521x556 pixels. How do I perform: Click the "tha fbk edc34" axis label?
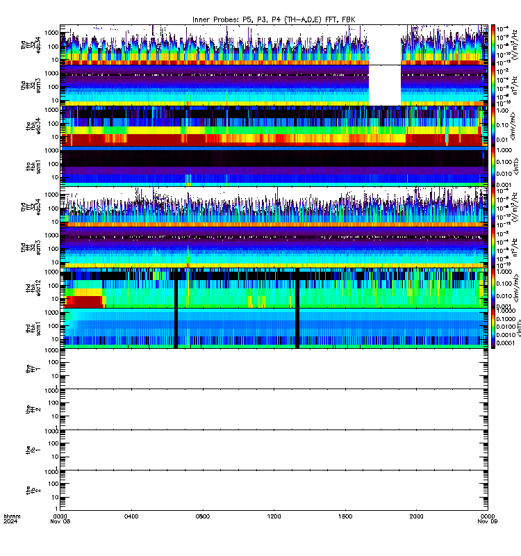33,126
